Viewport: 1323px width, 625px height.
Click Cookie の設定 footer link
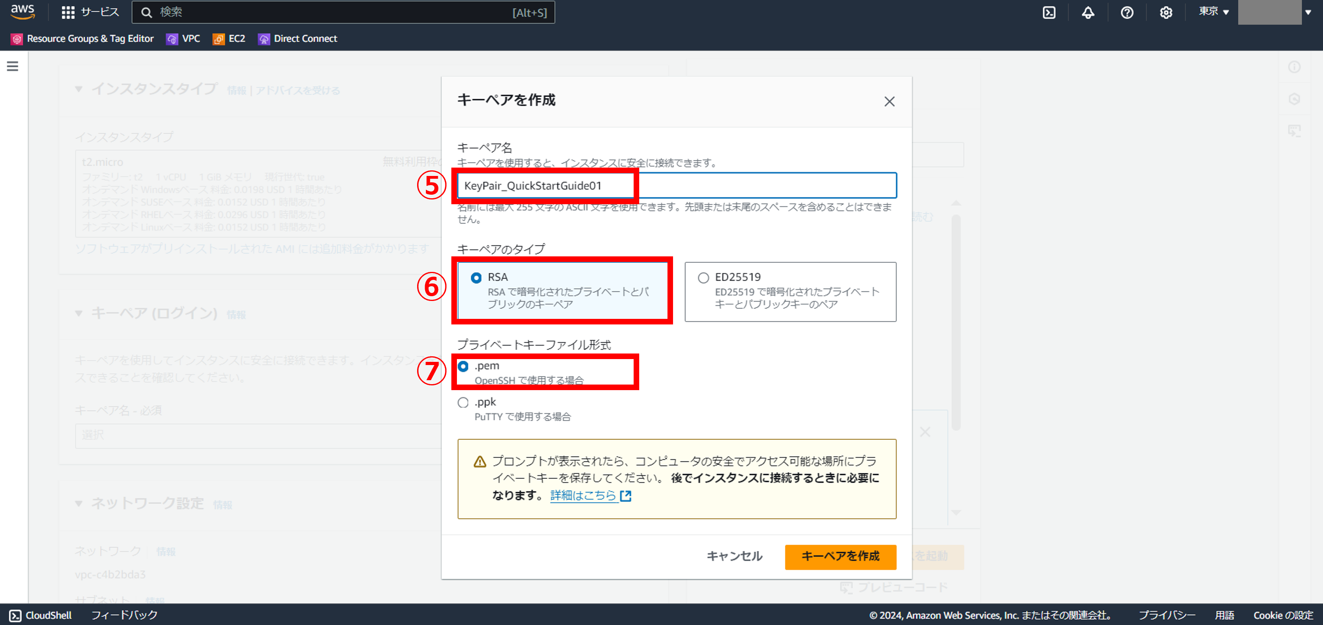coord(1283,615)
